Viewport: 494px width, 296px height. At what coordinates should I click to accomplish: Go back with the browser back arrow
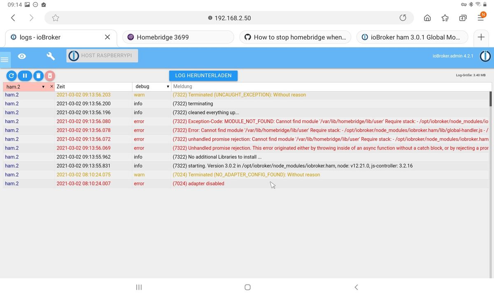point(13,18)
